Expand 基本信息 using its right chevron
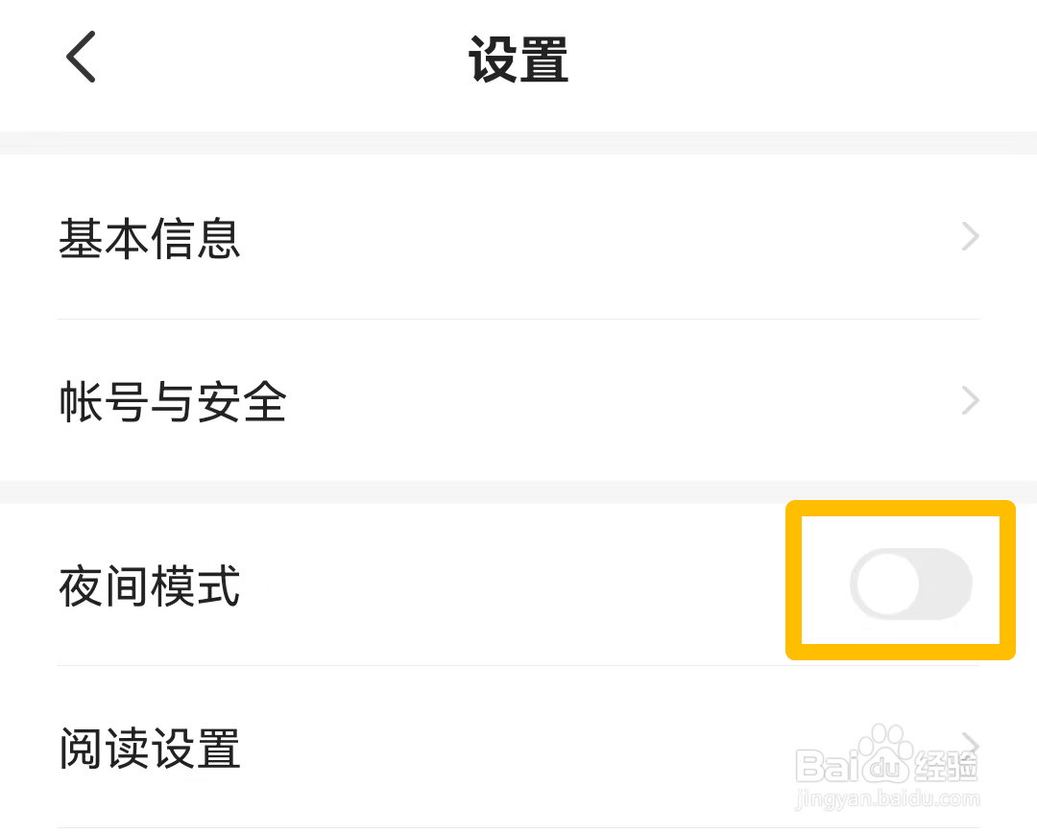The height and width of the screenshot is (834, 1037). tap(970, 237)
